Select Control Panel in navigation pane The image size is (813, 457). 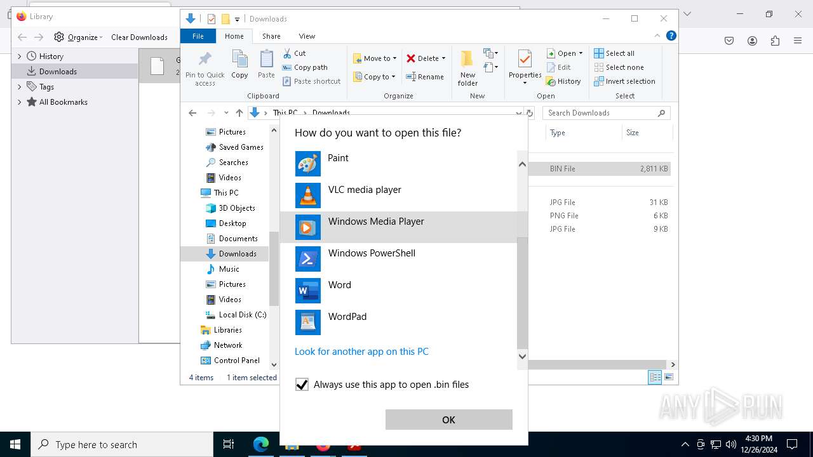click(x=230, y=361)
